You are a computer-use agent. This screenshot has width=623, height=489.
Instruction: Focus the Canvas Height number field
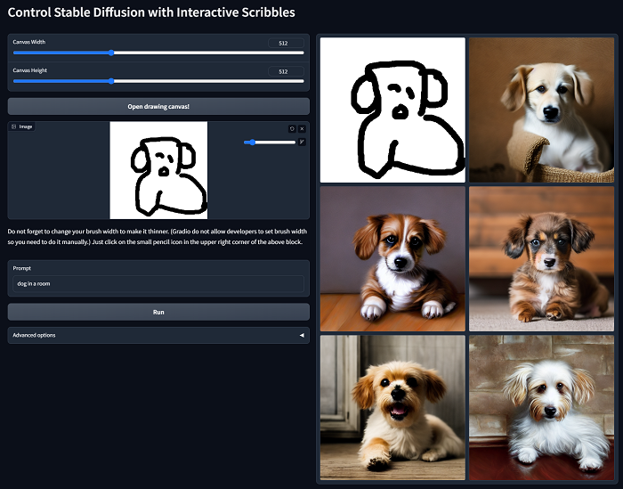[285, 71]
